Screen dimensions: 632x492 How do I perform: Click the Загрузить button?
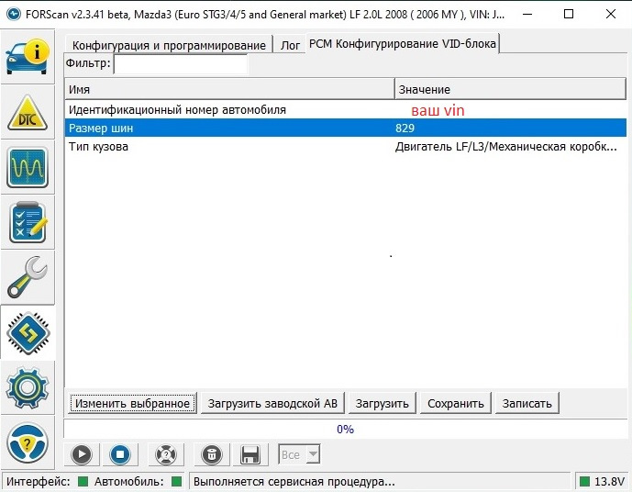coord(383,403)
